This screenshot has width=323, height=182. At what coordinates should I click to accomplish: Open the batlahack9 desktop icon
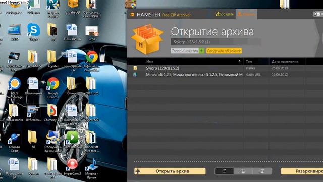click(72, 7)
